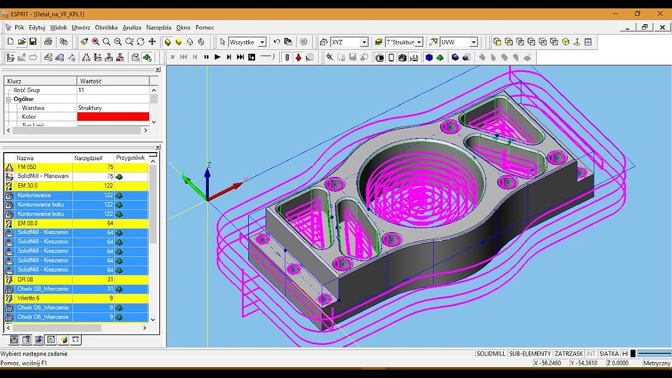This screenshot has height=378, width=672.
Task: Click the Print icon on the toolbar
Action: click(47, 42)
